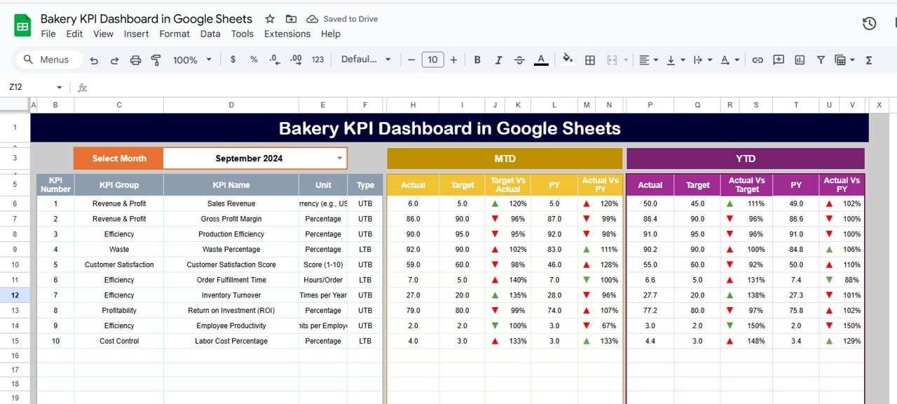Click the Insert chart icon
The width and height of the screenshot is (897, 404).
click(800, 60)
